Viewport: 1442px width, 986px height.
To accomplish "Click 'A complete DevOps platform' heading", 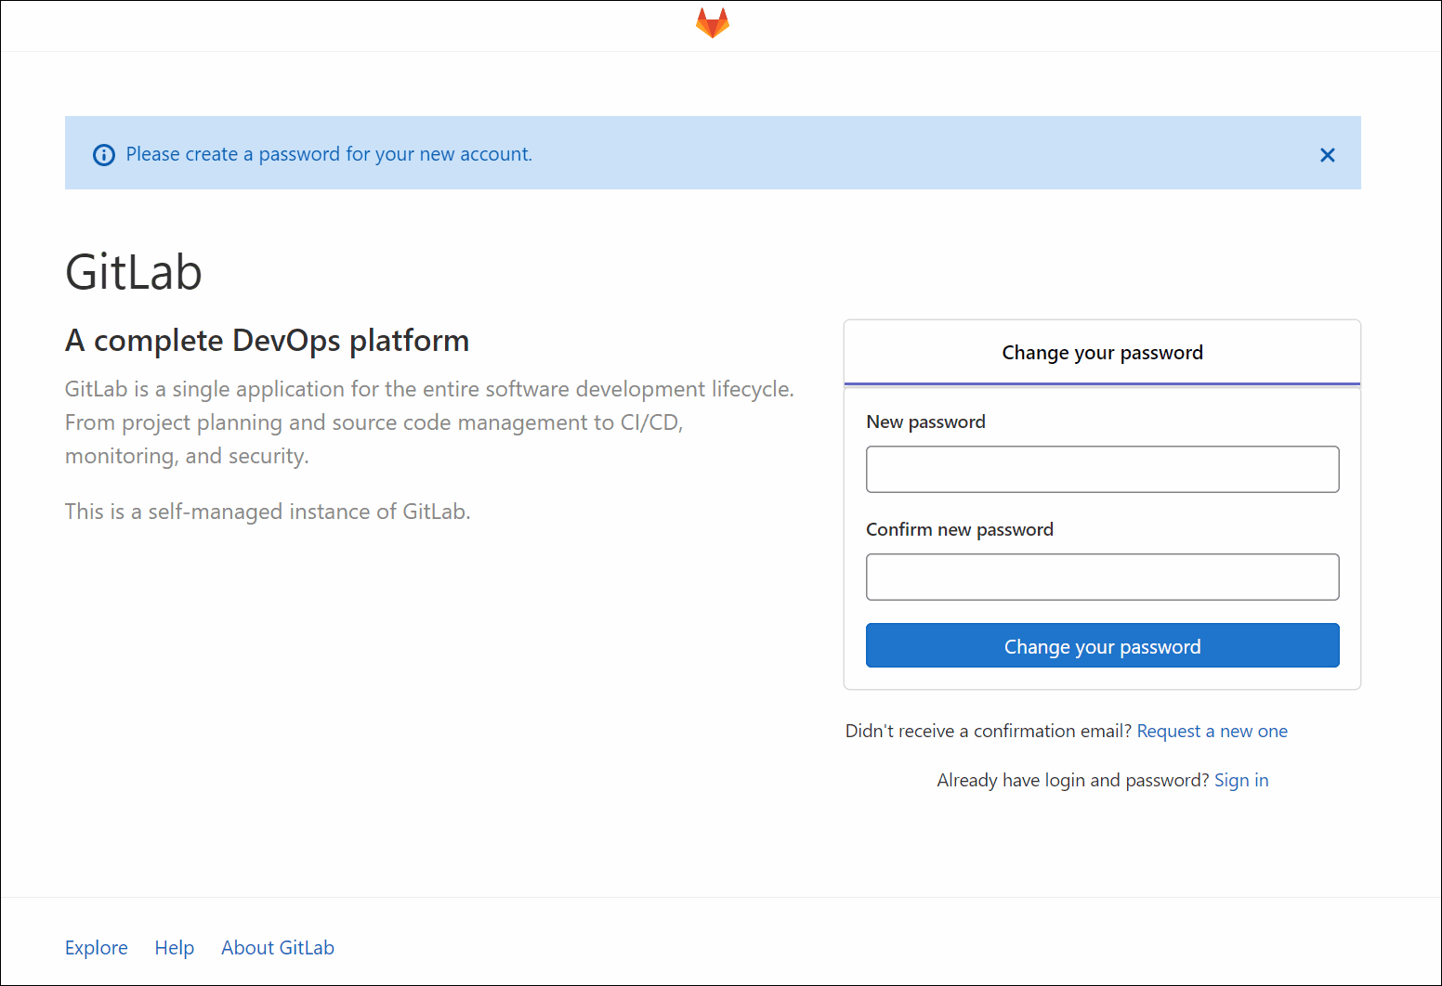I will (267, 341).
